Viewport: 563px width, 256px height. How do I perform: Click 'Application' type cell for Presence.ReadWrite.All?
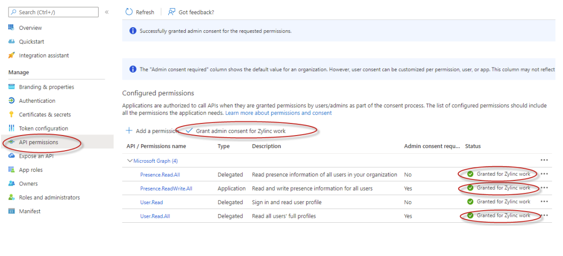(x=232, y=188)
